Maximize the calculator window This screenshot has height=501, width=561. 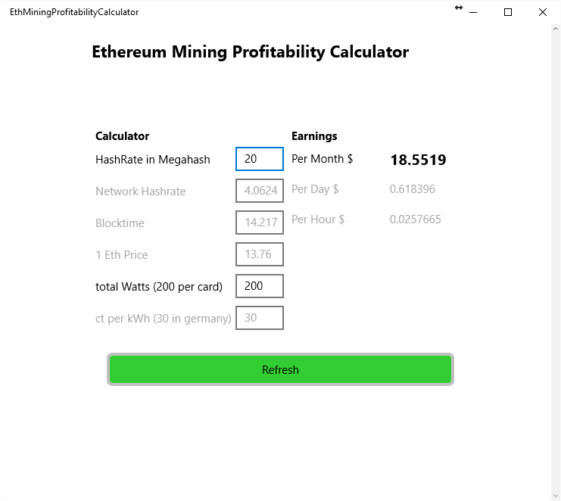click(508, 12)
